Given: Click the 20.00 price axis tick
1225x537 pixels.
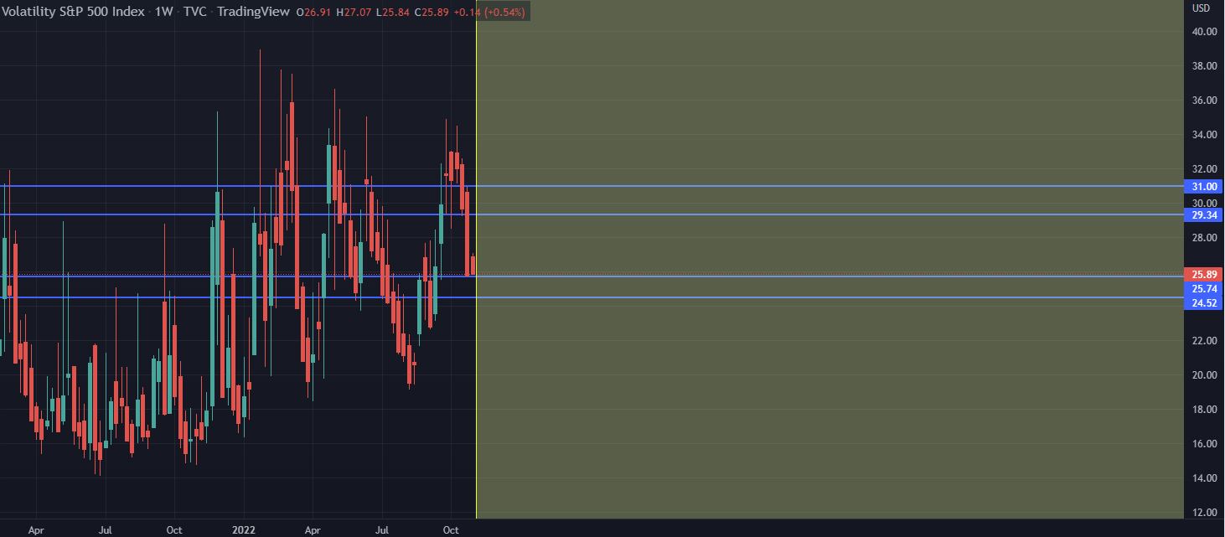Looking at the screenshot, I should (x=1204, y=375).
